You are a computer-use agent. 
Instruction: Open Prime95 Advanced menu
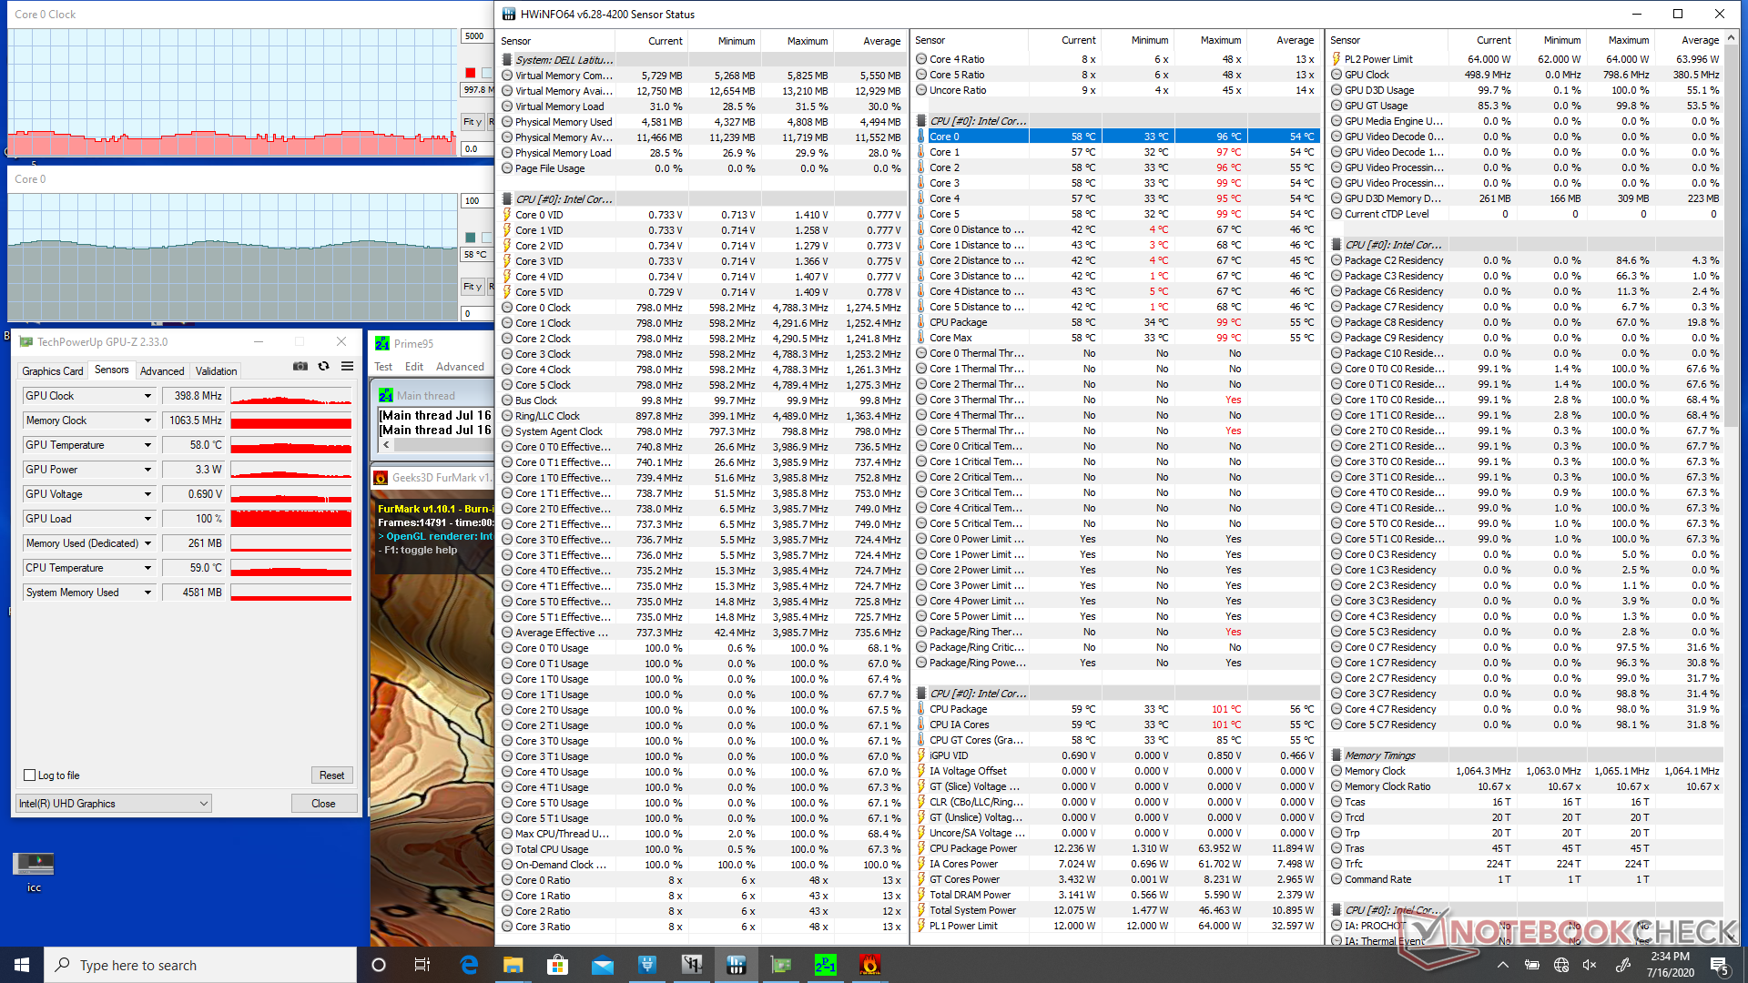tap(460, 367)
